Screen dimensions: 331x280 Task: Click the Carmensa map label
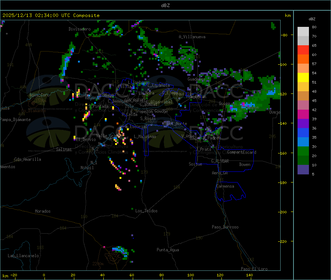tap(225, 186)
